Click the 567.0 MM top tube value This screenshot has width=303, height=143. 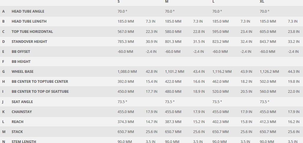click(126, 31)
